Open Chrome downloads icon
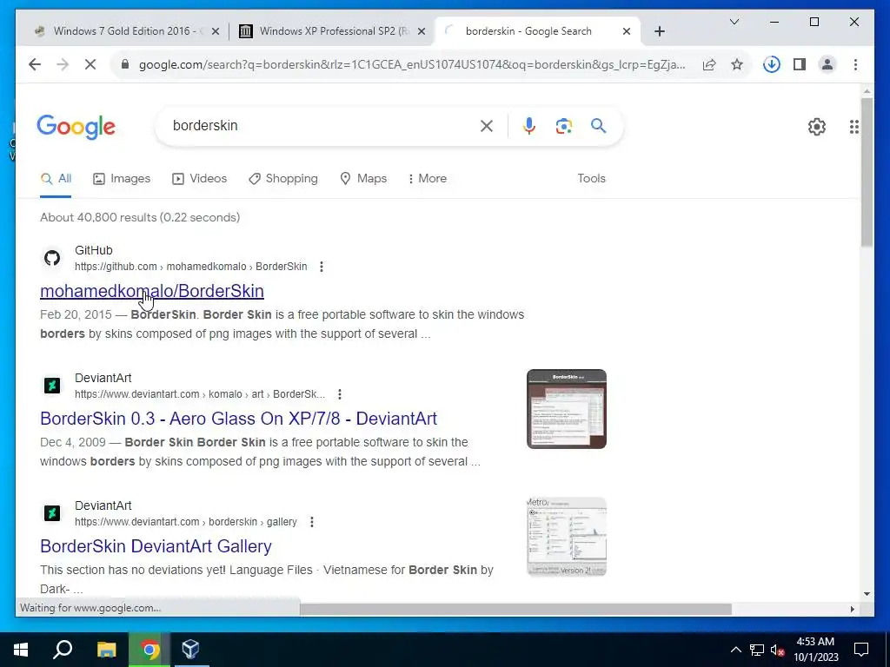 point(772,64)
